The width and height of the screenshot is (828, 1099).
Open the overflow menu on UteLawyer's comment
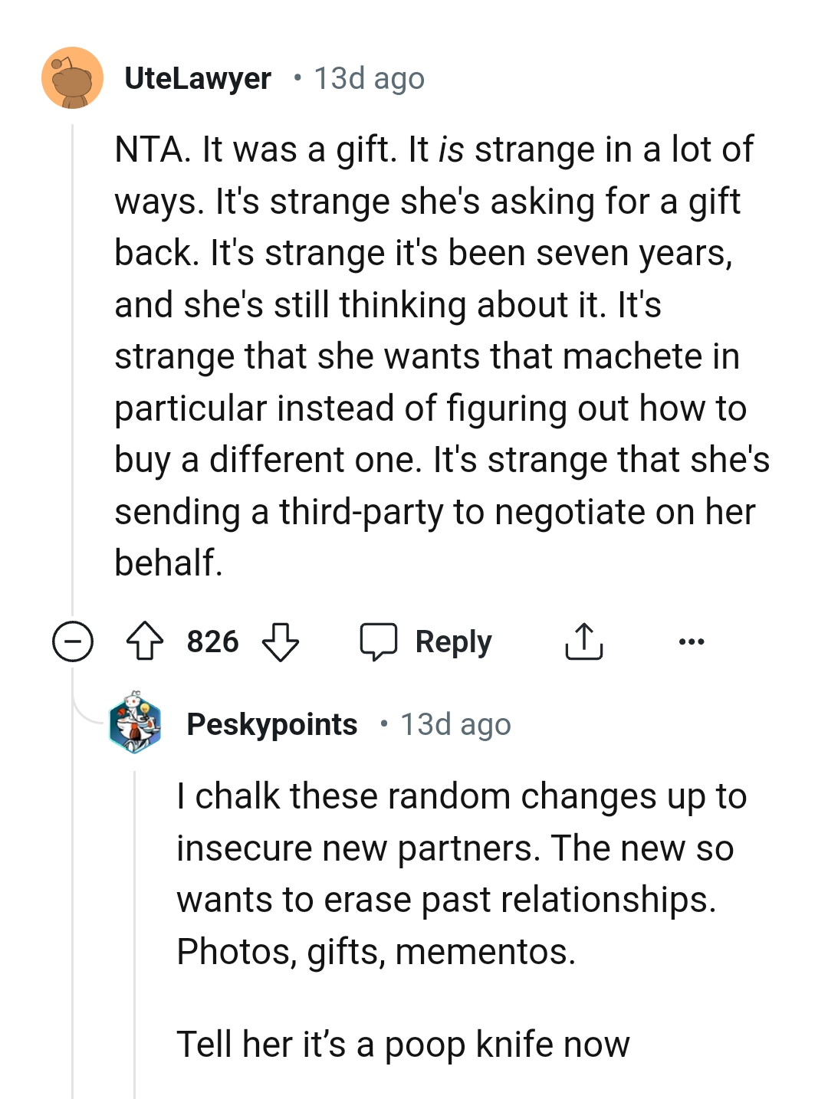pos(691,641)
